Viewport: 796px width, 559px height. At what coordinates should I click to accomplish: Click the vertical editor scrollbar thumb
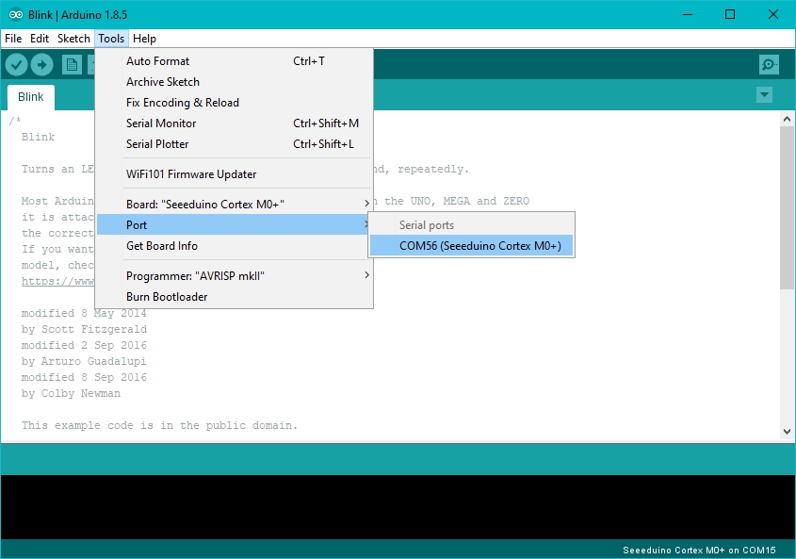pyautogui.click(x=788, y=207)
